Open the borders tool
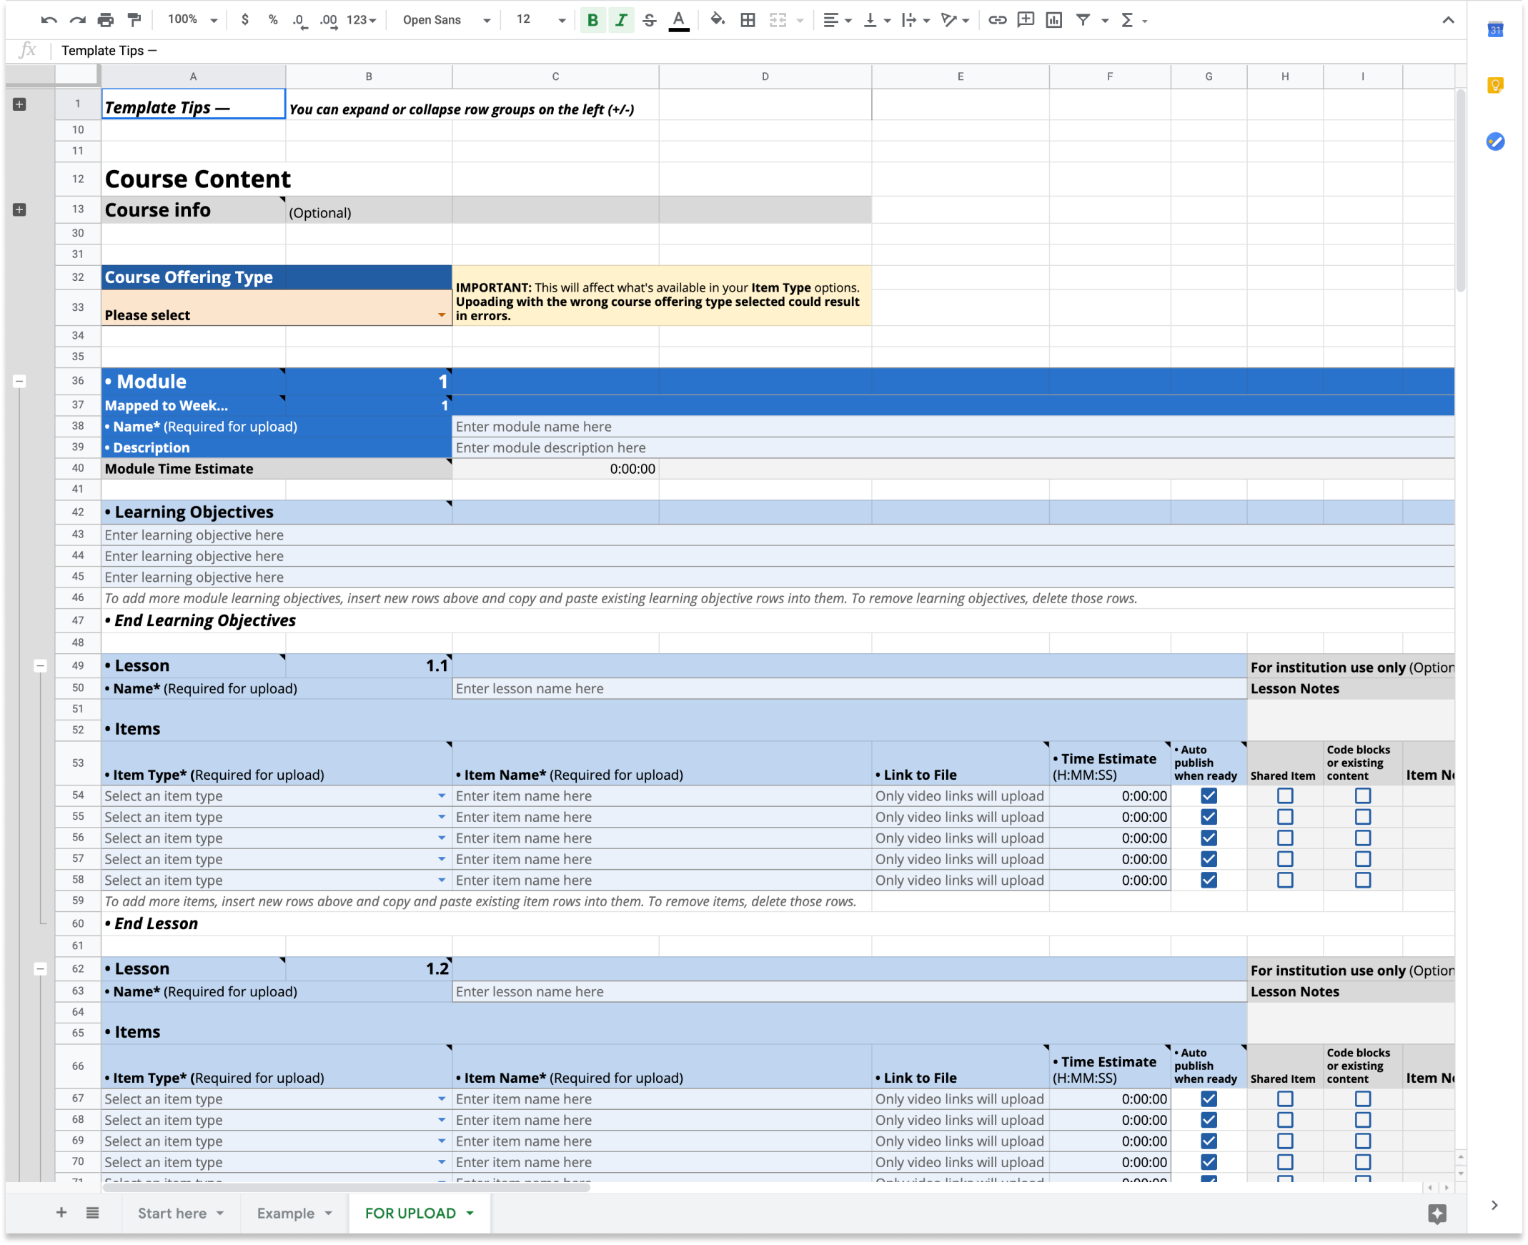 pyautogui.click(x=748, y=20)
